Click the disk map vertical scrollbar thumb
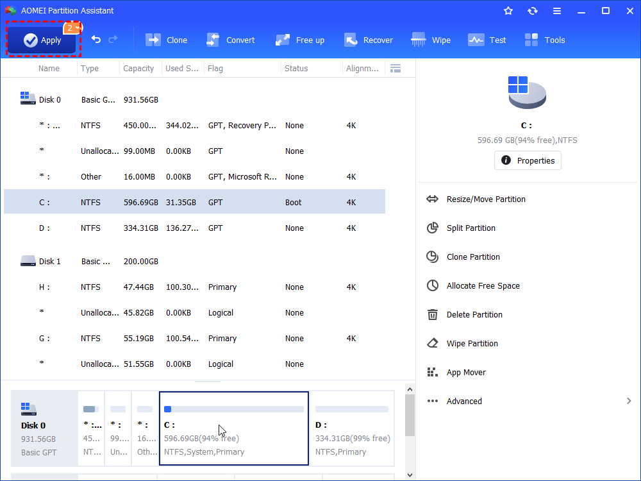The width and height of the screenshot is (641, 481). [410, 415]
